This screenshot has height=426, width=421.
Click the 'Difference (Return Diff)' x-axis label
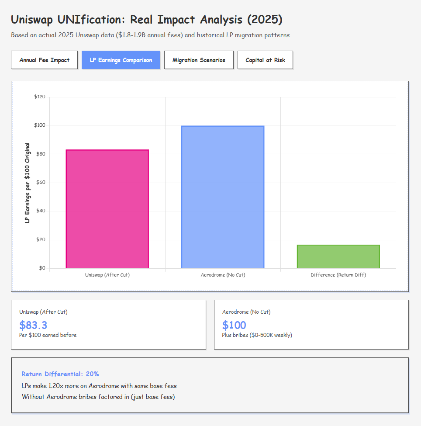pyautogui.click(x=338, y=275)
